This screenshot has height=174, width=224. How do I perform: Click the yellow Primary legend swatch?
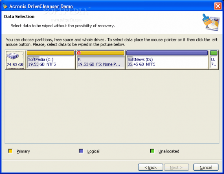click(10, 151)
